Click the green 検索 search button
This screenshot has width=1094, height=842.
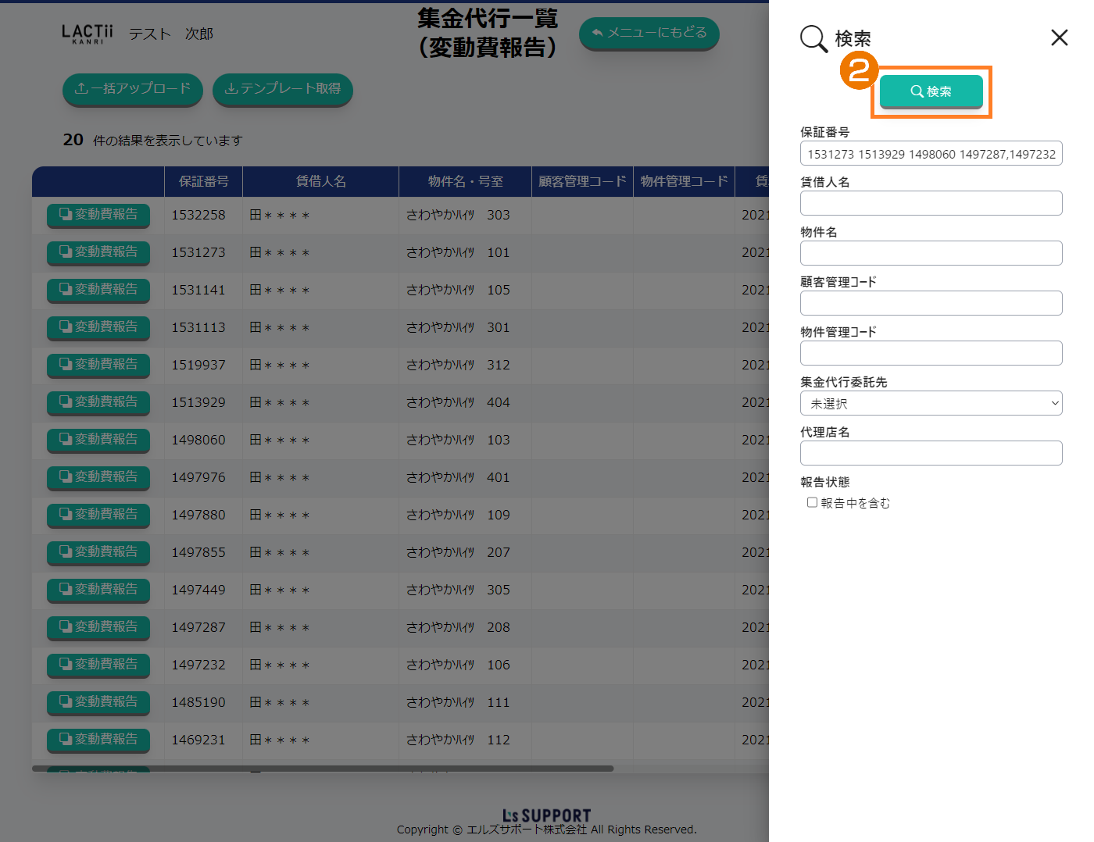(931, 91)
